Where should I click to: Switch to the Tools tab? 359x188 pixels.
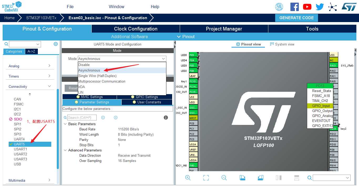tap(312, 29)
